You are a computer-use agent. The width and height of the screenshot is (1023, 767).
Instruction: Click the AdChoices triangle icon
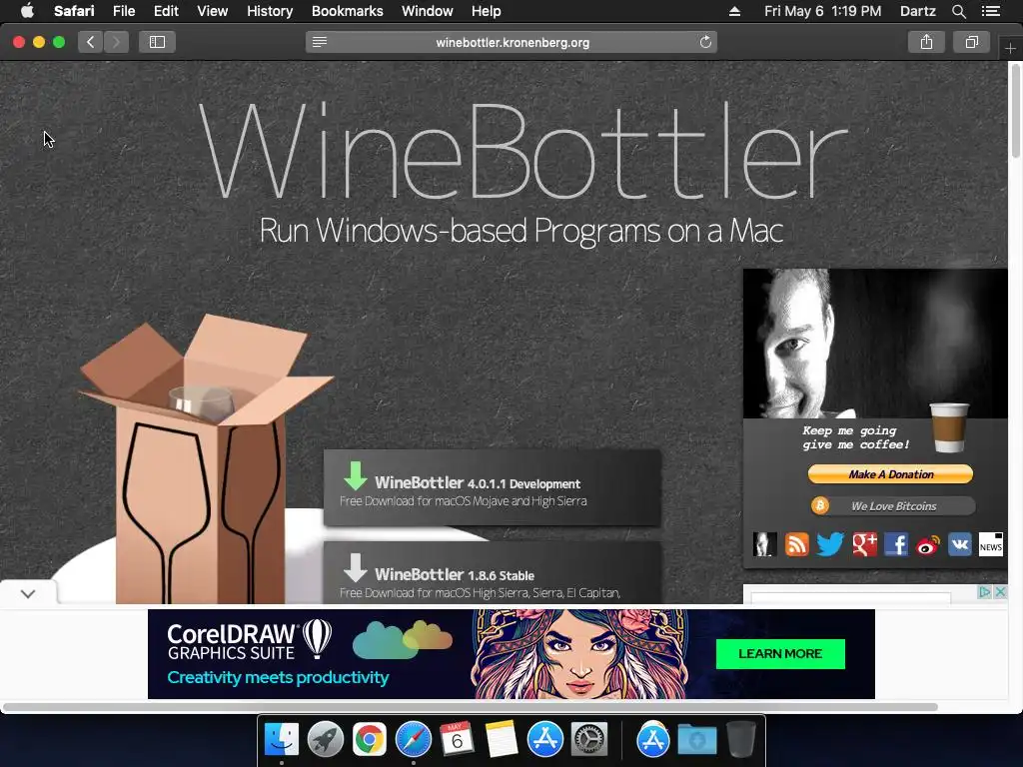coord(984,591)
